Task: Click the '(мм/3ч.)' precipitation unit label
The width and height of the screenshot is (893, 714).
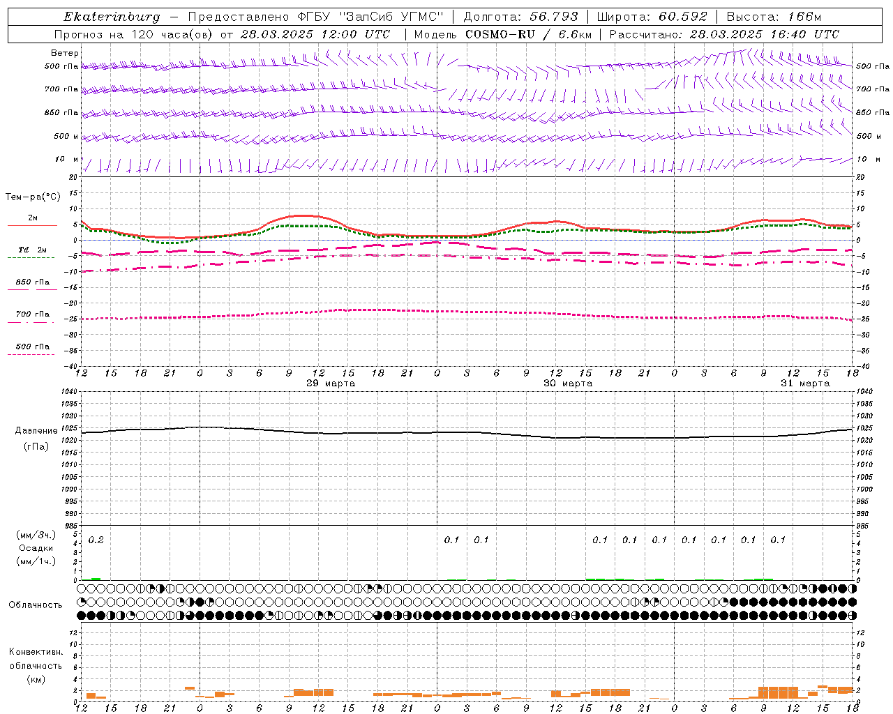Action: tap(36, 535)
